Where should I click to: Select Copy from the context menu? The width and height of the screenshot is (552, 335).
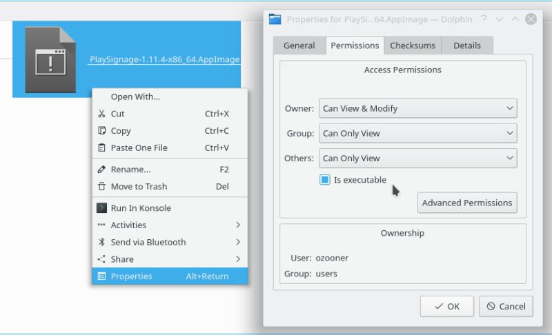click(170, 130)
